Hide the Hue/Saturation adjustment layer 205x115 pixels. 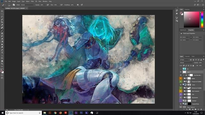pos(181,75)
